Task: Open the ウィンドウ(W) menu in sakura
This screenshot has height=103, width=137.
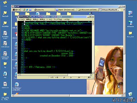Action: [58, 19]
